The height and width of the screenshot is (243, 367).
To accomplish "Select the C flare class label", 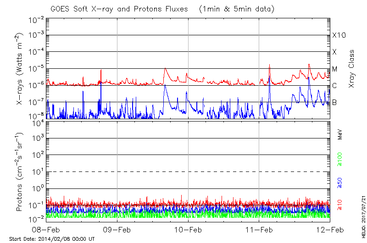I will 334,86.
